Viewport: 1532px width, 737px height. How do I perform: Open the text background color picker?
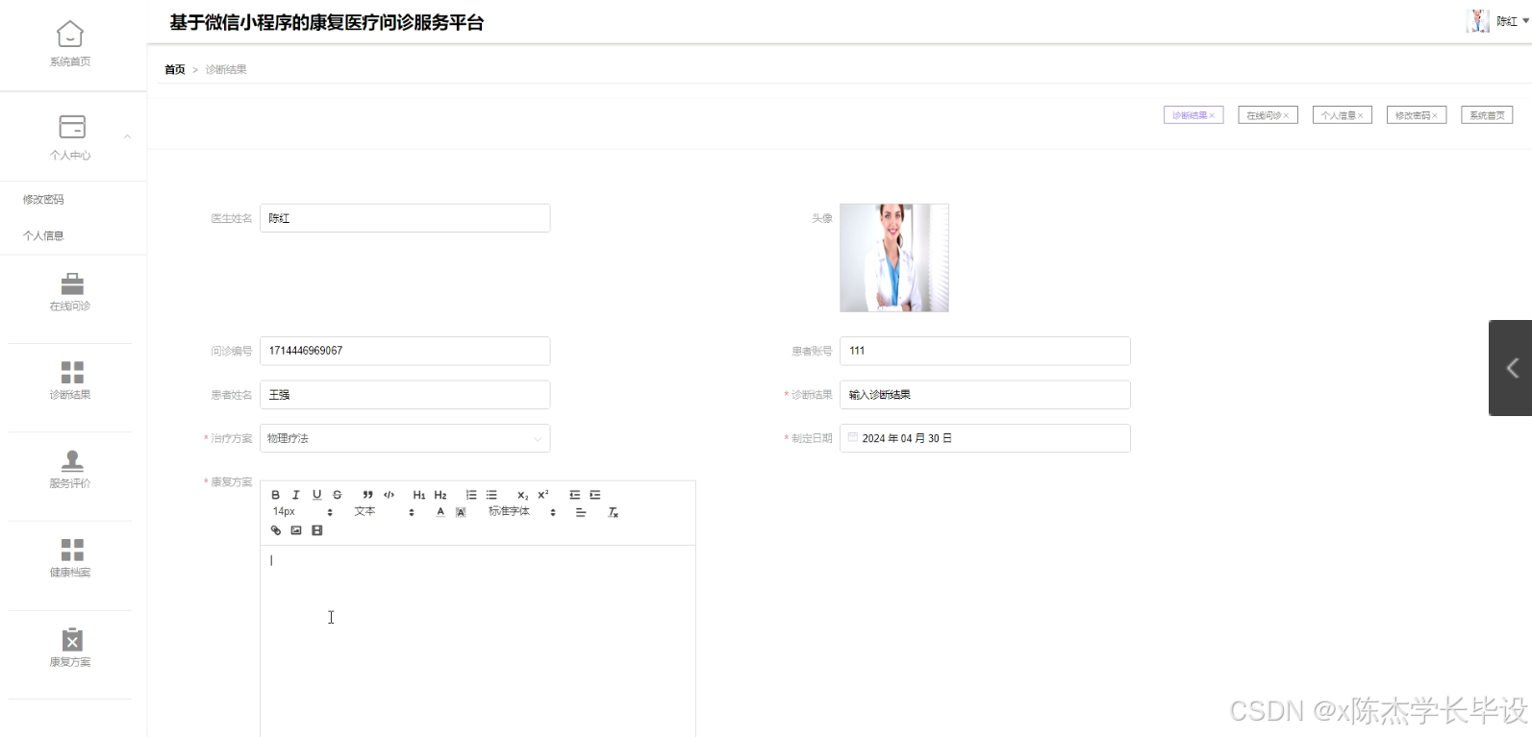point(461,512)
